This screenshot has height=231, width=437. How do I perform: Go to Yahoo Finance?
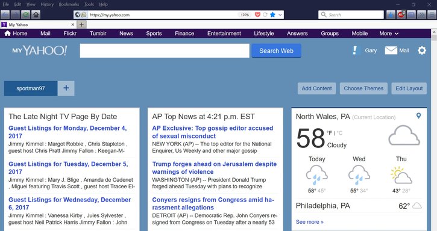(184, 34)
